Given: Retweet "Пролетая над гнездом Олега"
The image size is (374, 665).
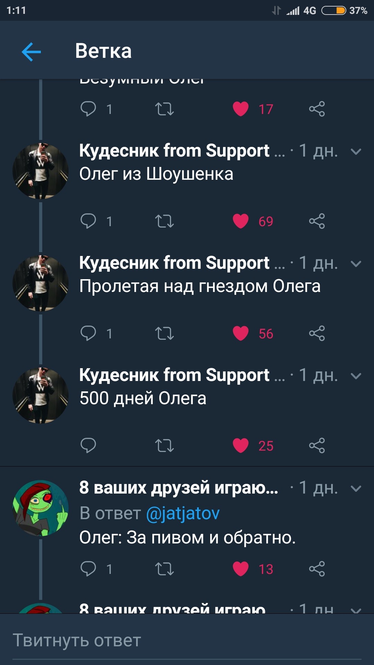Looking at the screenshot, I should click(x=164, y=333).
